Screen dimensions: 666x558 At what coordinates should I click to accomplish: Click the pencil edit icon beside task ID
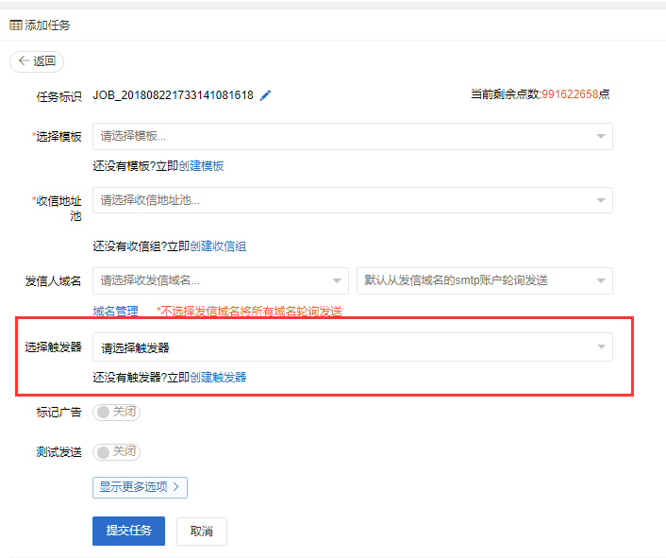[x=265, y=95]
